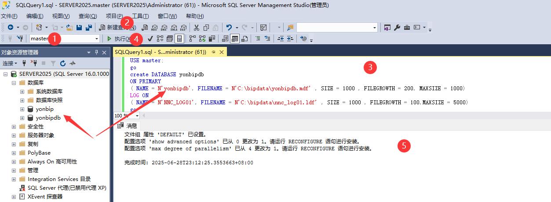Viewport: 551px width, 202px height.
Task: Expand the 系统数据库 folder
Action: [x=22, y=92]
